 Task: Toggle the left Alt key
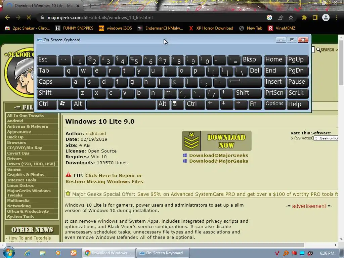(79, 104)
